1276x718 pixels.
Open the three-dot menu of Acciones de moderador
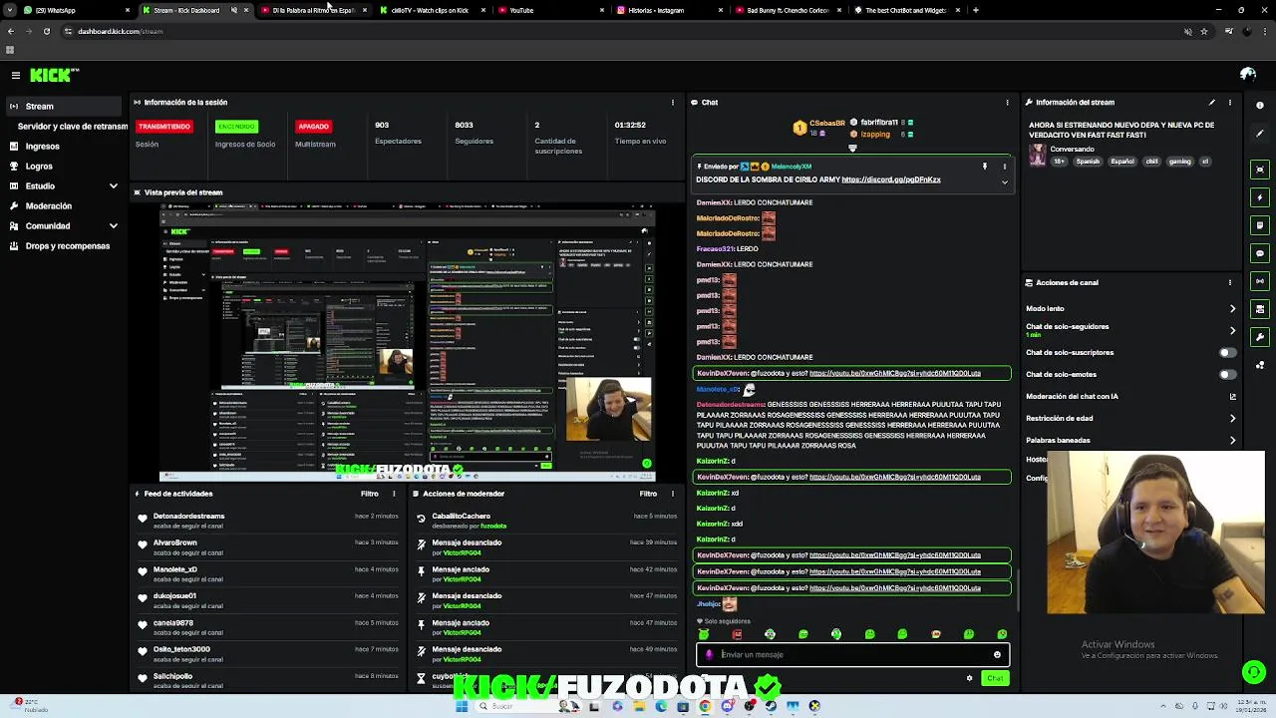pyautogui.click(x=673, y=494)
